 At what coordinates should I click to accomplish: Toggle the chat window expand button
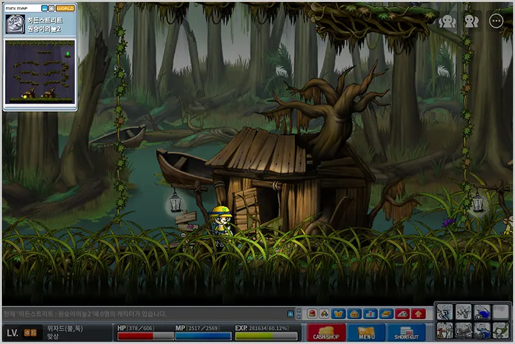tap(290, 314)
